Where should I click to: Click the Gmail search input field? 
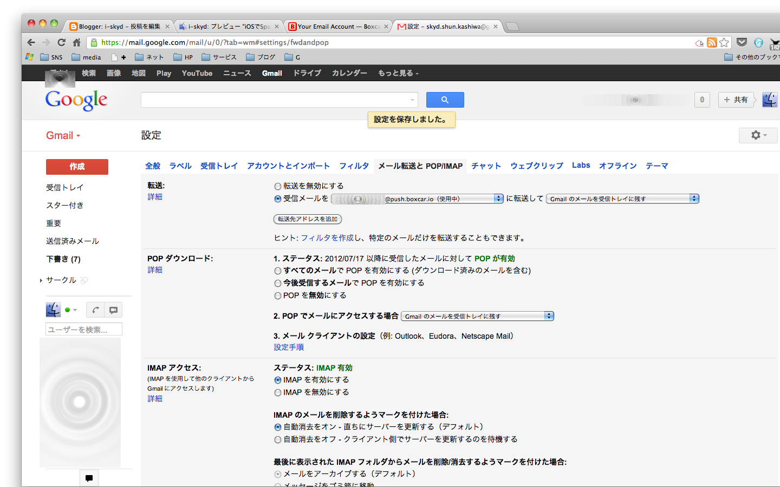279,100
